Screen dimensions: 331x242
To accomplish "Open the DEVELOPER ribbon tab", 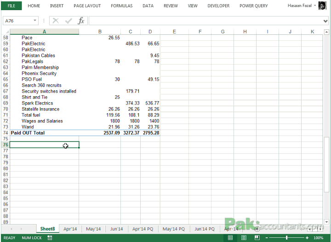I will (218, 6).
